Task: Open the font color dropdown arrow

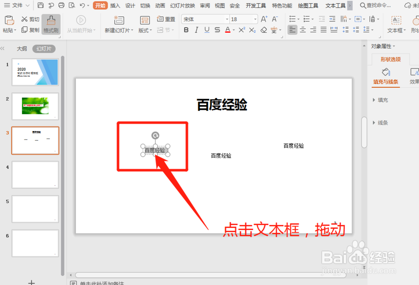Action: 233,30
